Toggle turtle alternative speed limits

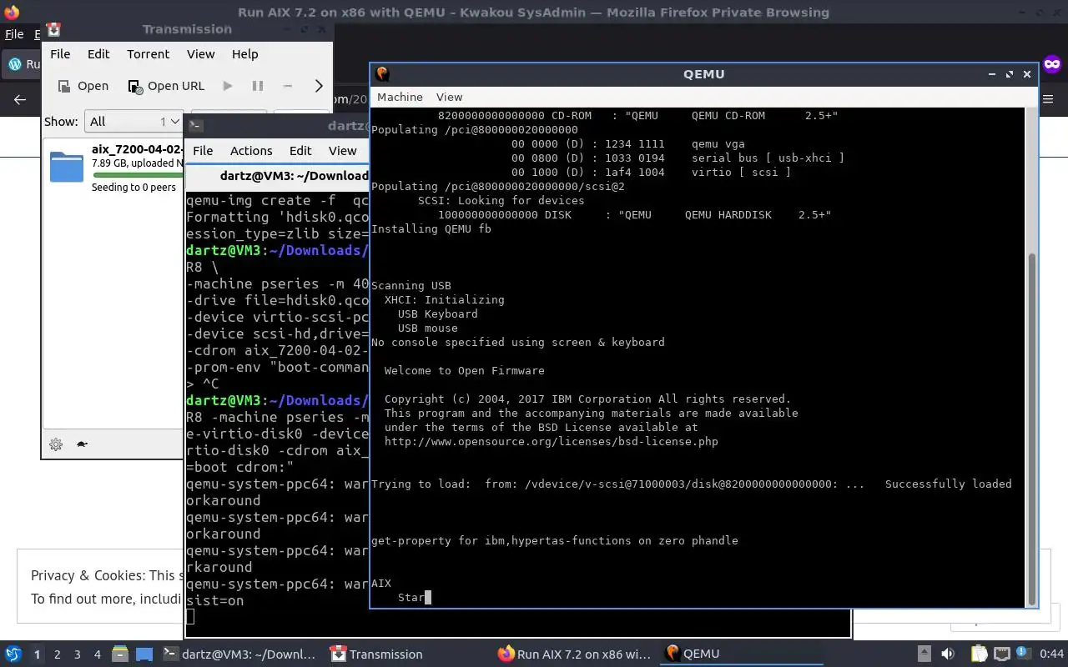(82, 444)
